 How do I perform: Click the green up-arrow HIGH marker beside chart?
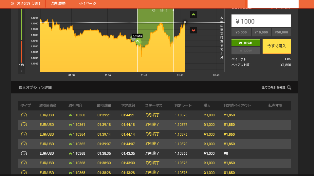click(x=194, y=14)
